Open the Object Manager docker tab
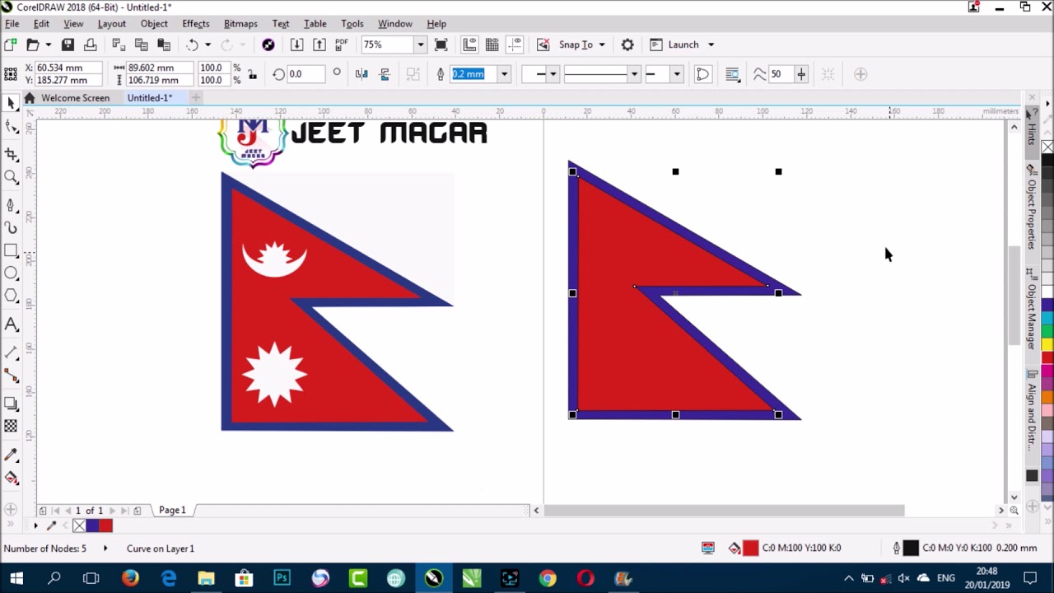 (x=1031, y=309)
